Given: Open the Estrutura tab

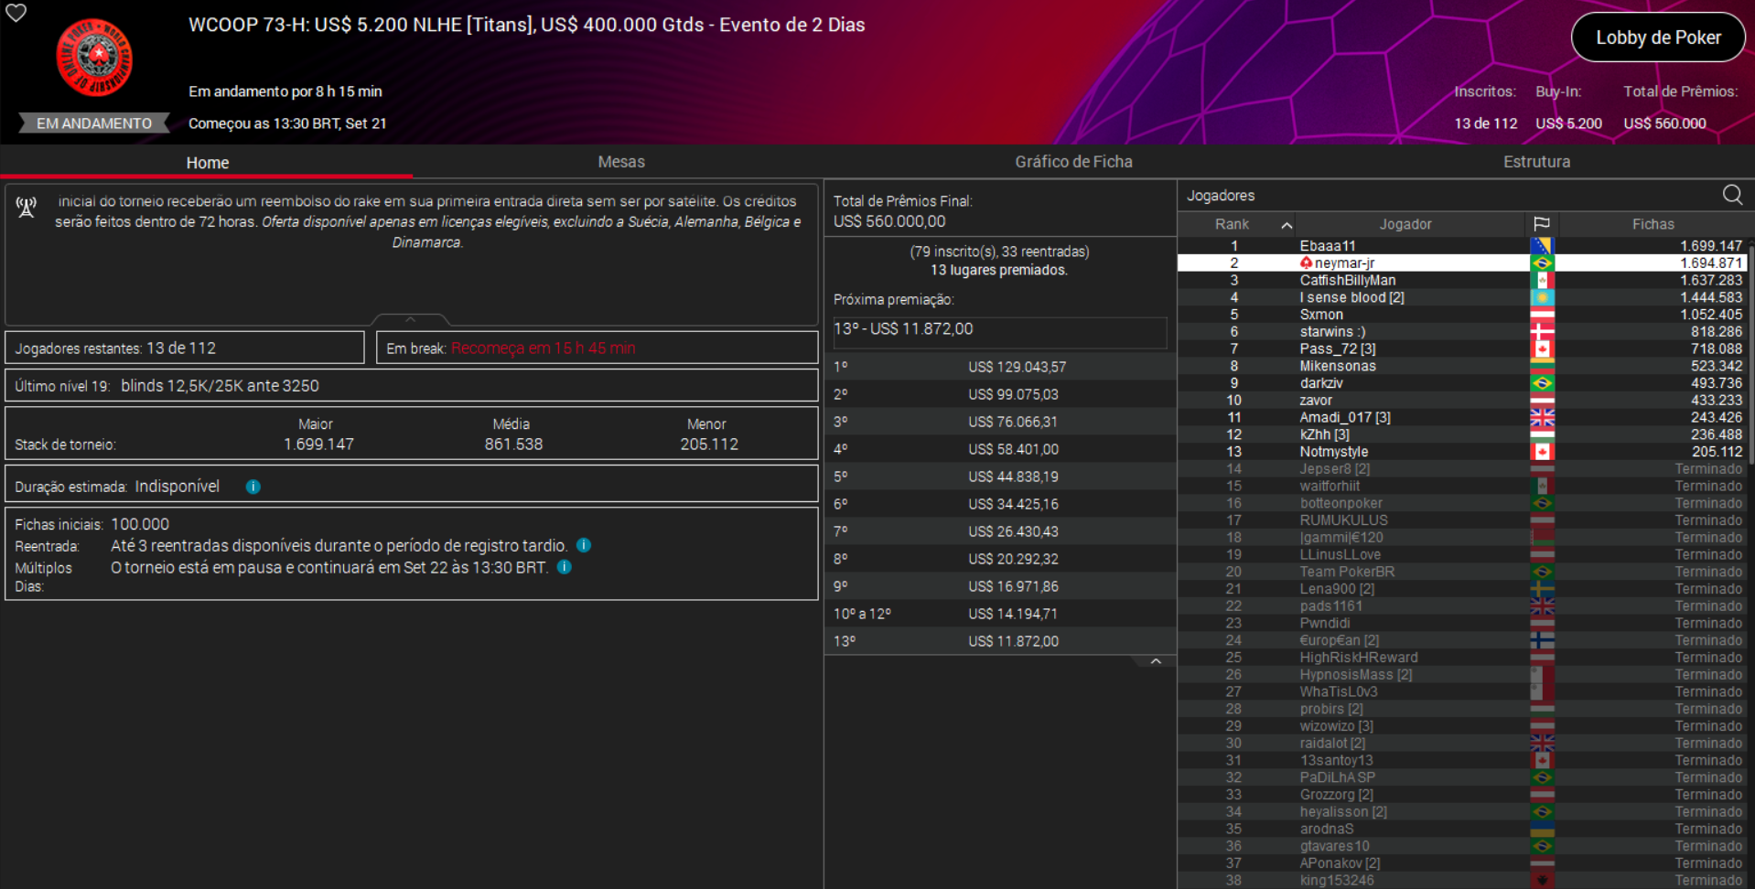Looking at the screenshot, I should [1536, 162].
